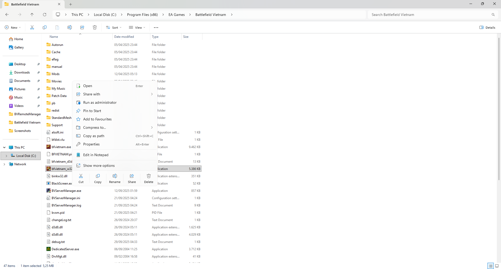Click the Refresh button in navigation bar
The image size is (501, 269).
click(x=45, y=15)
